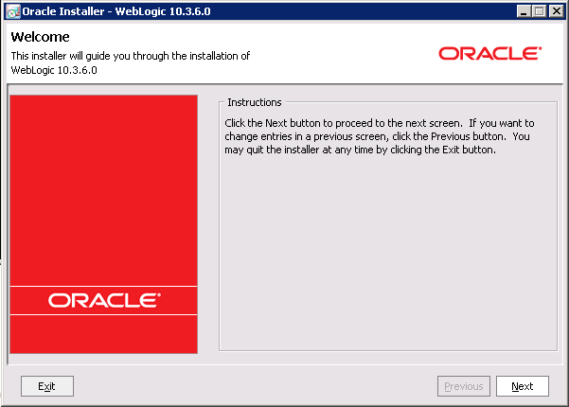The image size is (569, 407).
Task: Maximize the Oracle Installer window
Action: click(x=540, y=11)
